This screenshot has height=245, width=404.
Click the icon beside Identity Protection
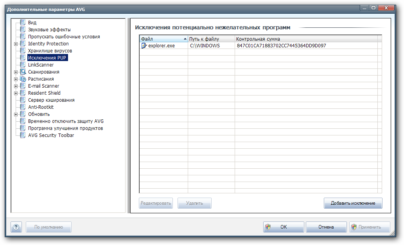[23, 43]
